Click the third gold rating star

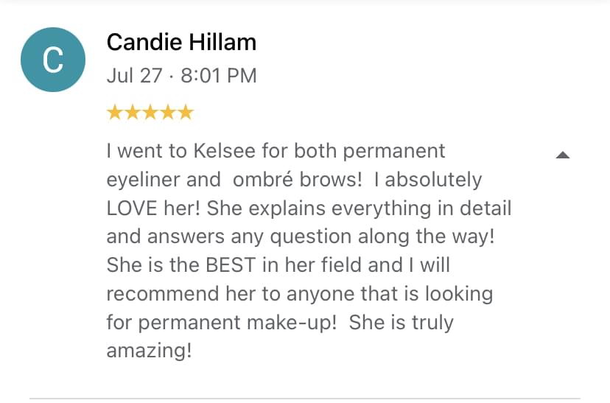(150, 112)
